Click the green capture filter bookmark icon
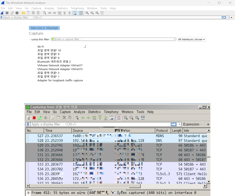This screenshot has width=235, height=196. coord(53,39)
